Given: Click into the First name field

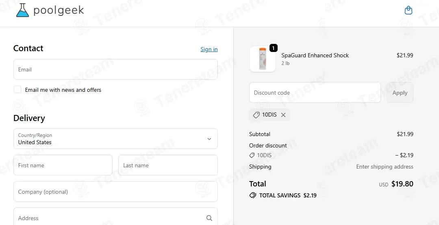Looking at the screenshot, I should click(x=63, y=165).
